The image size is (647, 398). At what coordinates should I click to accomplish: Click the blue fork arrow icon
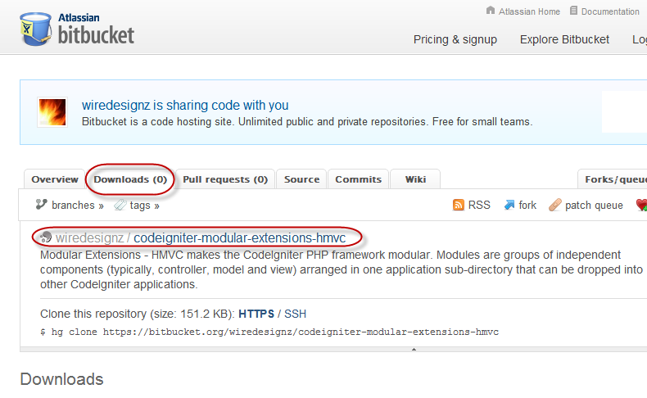point(509,205)
